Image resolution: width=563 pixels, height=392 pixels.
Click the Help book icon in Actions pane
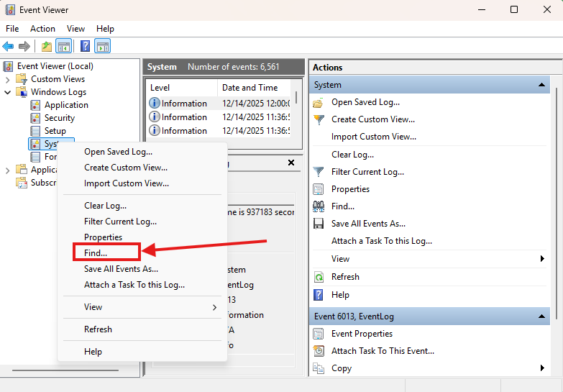(x=319, y=295)
